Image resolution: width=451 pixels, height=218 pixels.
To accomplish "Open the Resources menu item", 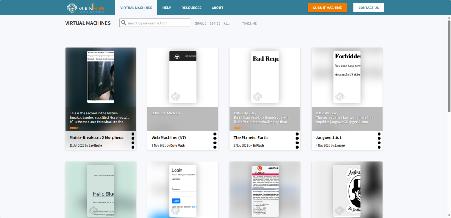I will (192, 8).
